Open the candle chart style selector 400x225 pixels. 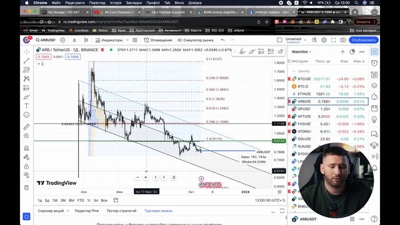click(86, 40)
